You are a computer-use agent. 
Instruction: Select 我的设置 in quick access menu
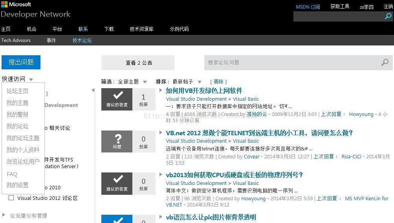pos(18,185)
